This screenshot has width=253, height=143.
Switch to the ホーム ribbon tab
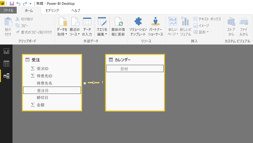(29, 11)
